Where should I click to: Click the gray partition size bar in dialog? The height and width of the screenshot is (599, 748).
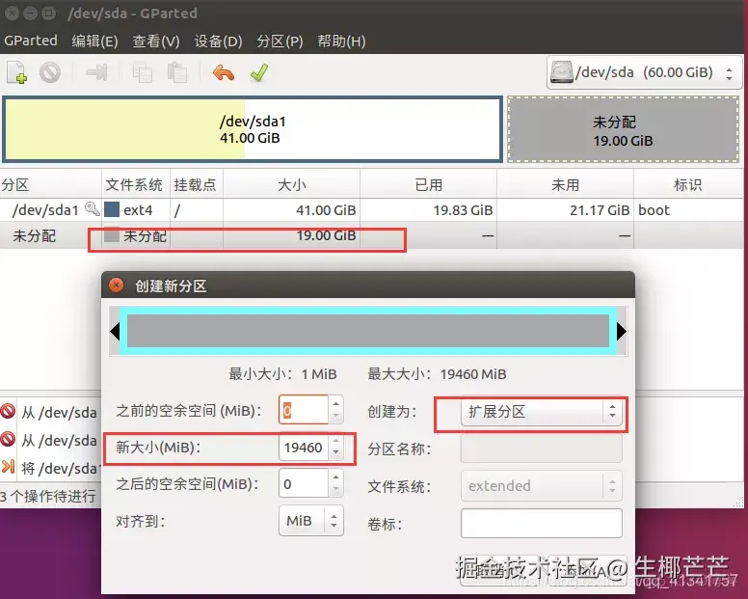(368, 331)
